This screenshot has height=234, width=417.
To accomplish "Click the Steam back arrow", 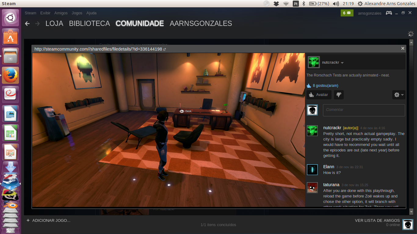I will coord(27,23).
